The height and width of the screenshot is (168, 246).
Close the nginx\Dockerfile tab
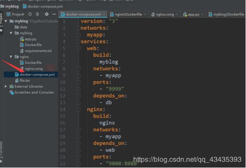(x=145, y=14)
